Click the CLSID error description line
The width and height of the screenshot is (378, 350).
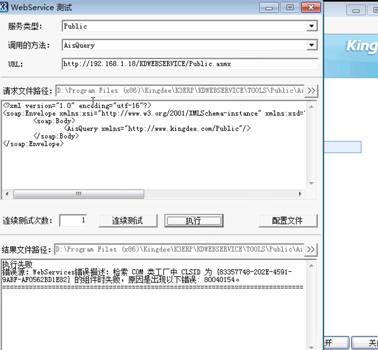point(147,276)
